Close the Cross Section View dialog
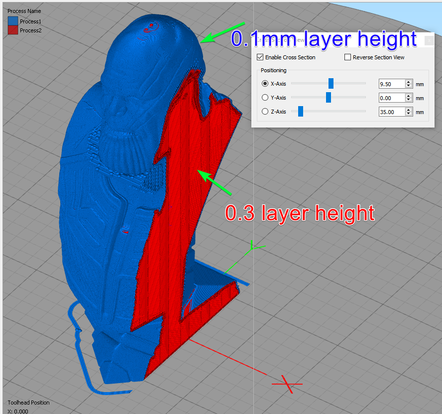Viewport: 442px width, 414px height. [x=429, y=40]
